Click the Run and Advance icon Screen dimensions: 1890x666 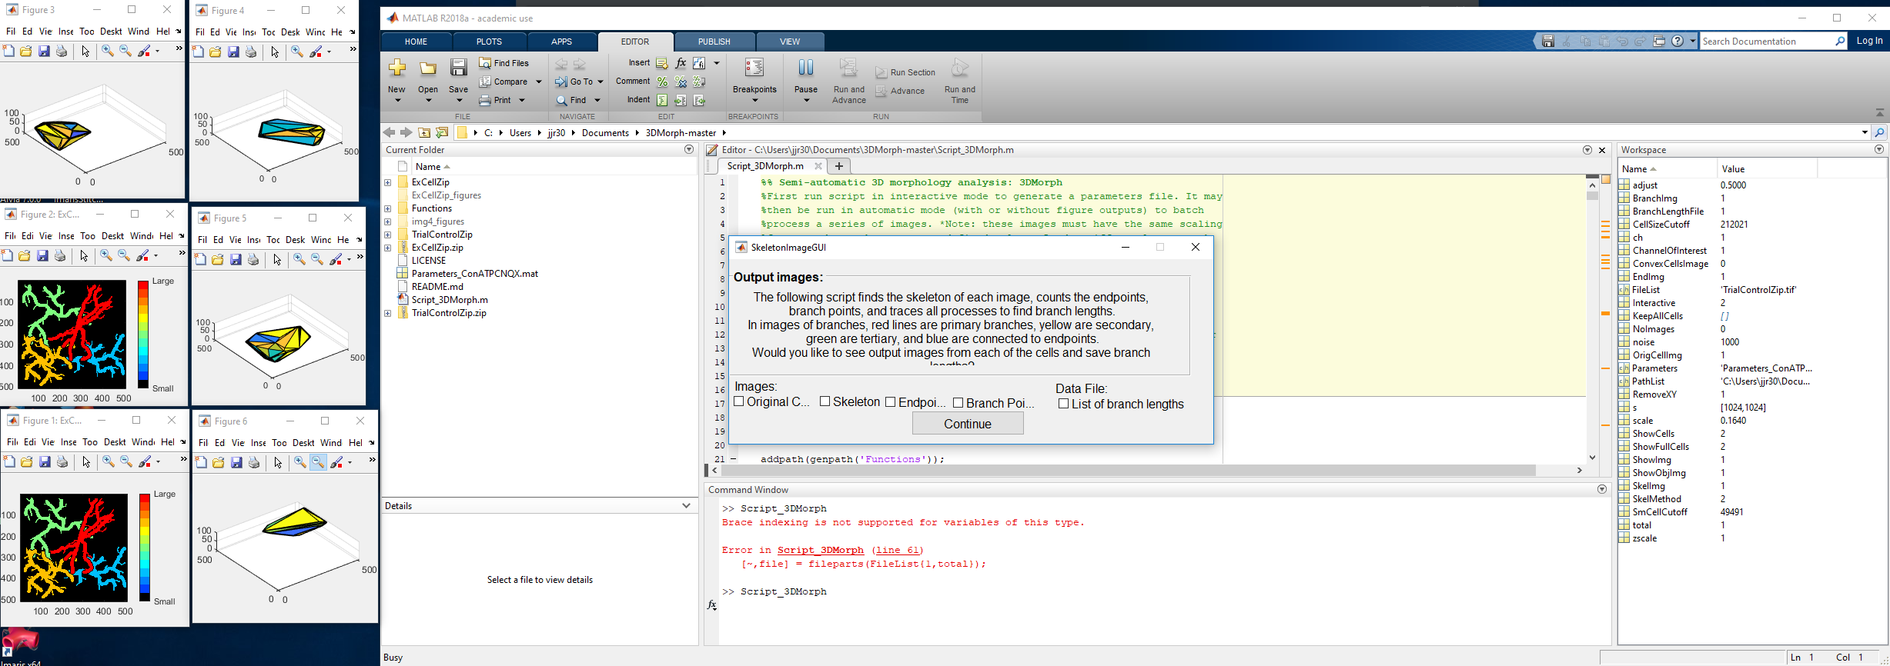pyautogui.click(x=848, y=68)
